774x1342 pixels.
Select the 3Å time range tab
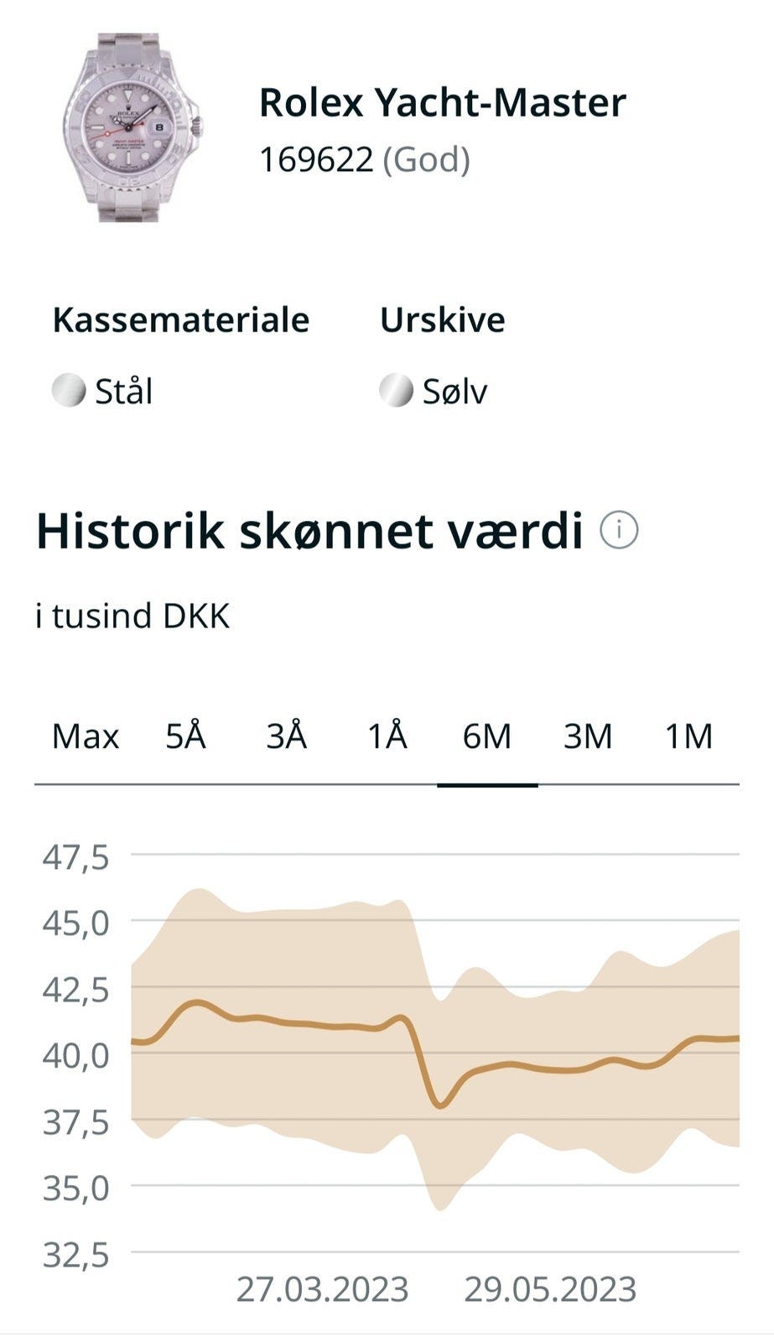(287, 736)
